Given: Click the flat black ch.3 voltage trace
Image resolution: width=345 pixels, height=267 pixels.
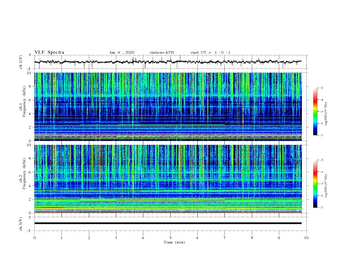Looking at the screenshot, I should (168, 223).
